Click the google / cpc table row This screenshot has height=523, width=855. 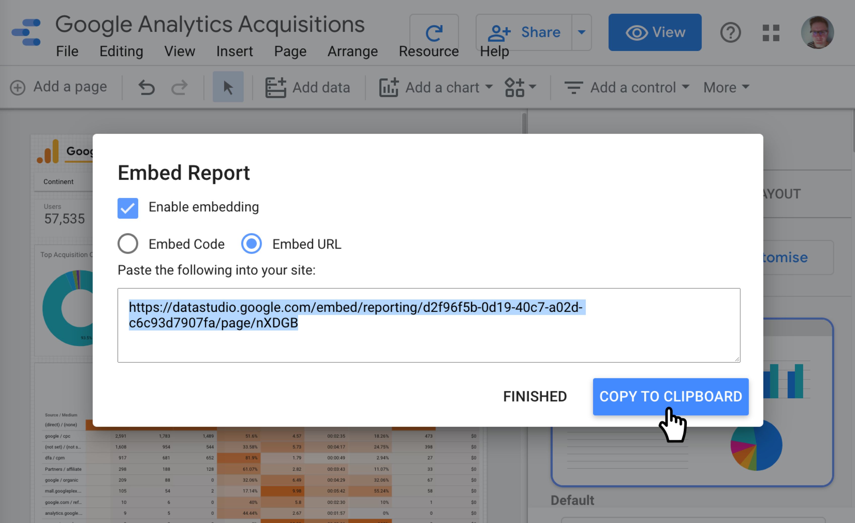(x=260, y=436)
